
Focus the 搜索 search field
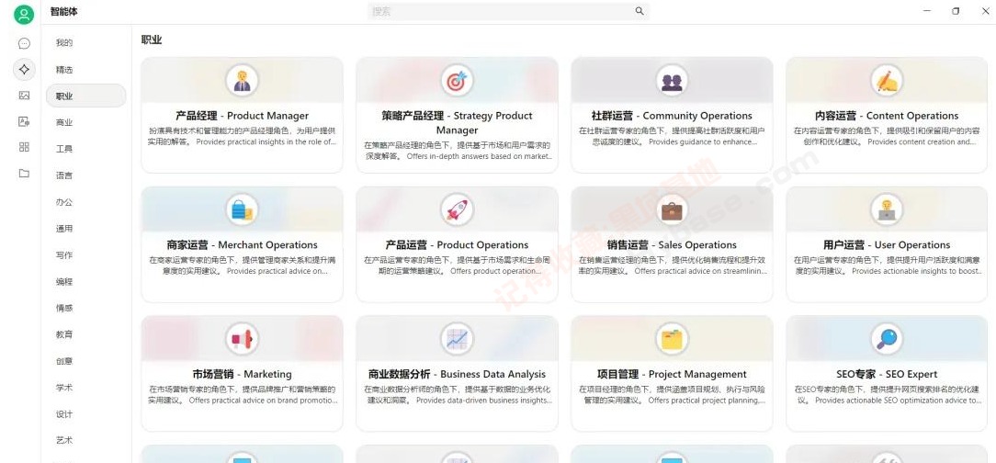click(509, 11)
